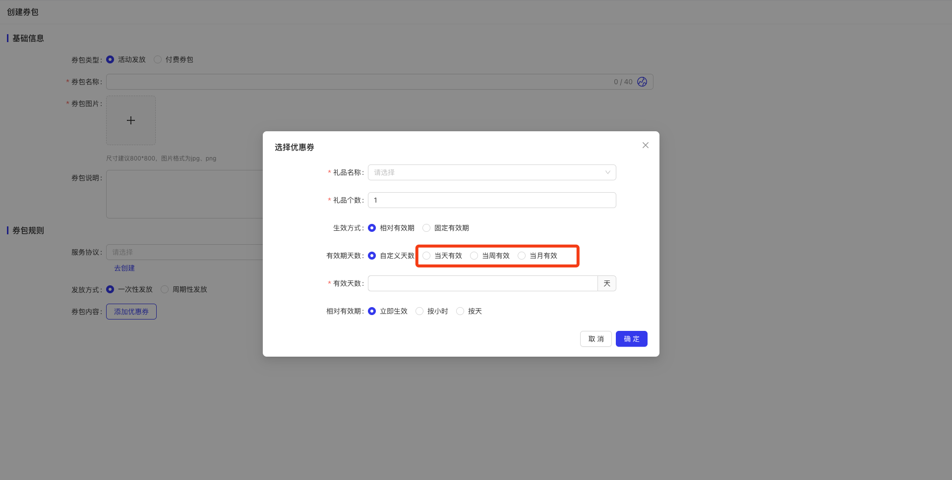Click the plus icon to upload 券包图片
Viewport: 952px width, 480px height.
click(131, 120)
